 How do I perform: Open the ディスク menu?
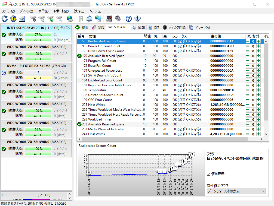point(26,11)
